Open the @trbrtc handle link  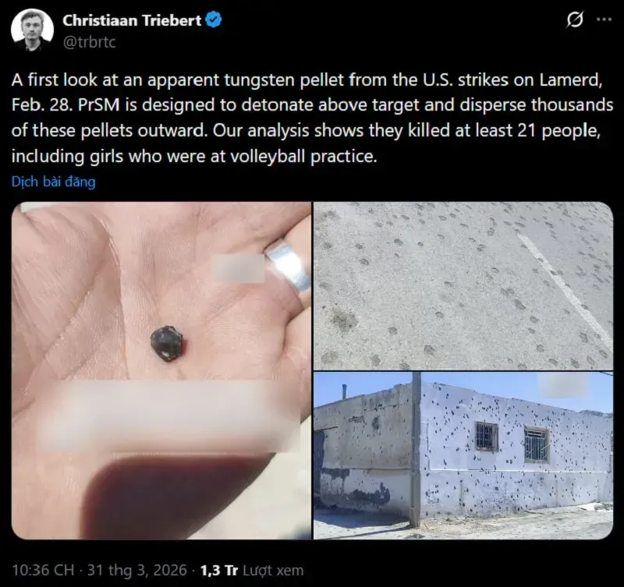click(89, 42)
